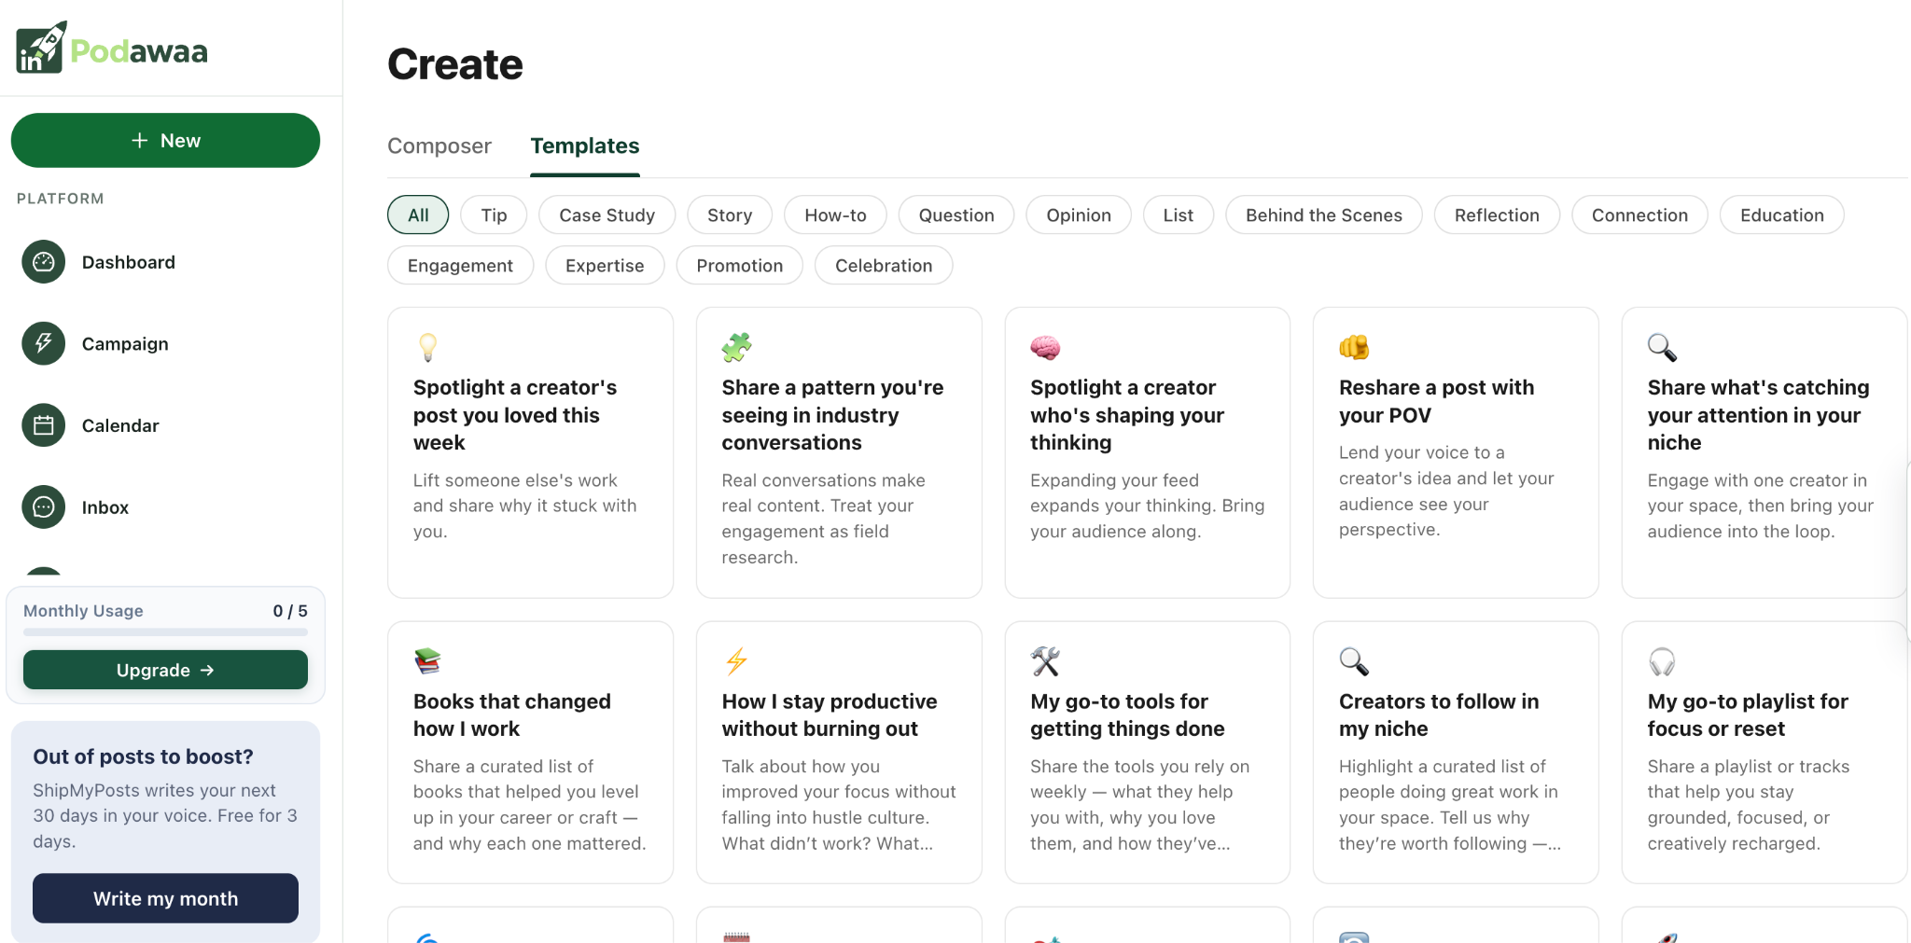Click the brain icon on the shaping your thinking card
The image size is (1911, 943).
1045,347
